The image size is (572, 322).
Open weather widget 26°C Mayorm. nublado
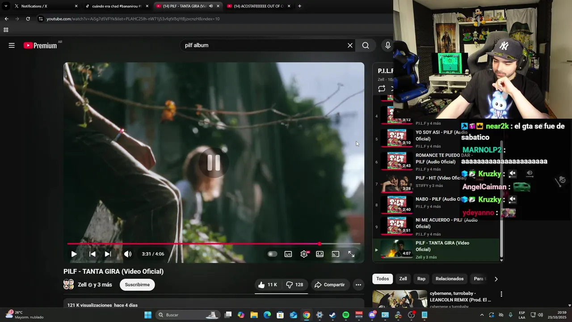pyautogui.click(x=25, y=315)
